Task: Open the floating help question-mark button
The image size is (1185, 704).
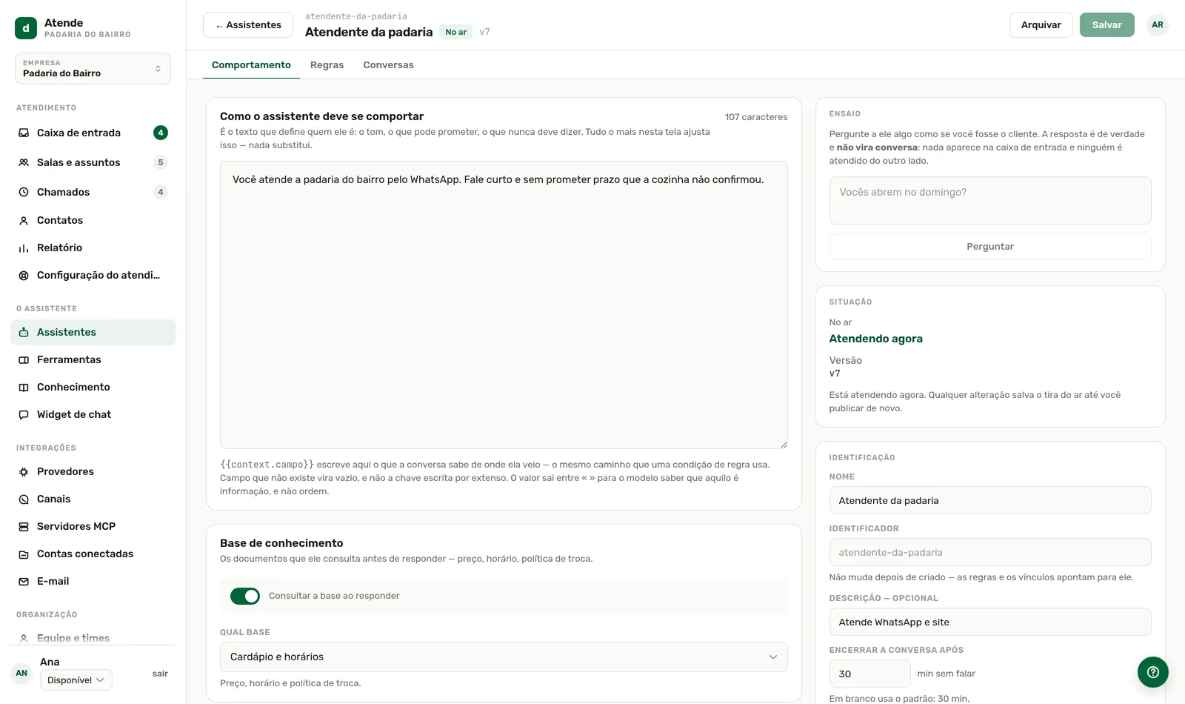Action: click(x=1152, y=672)
